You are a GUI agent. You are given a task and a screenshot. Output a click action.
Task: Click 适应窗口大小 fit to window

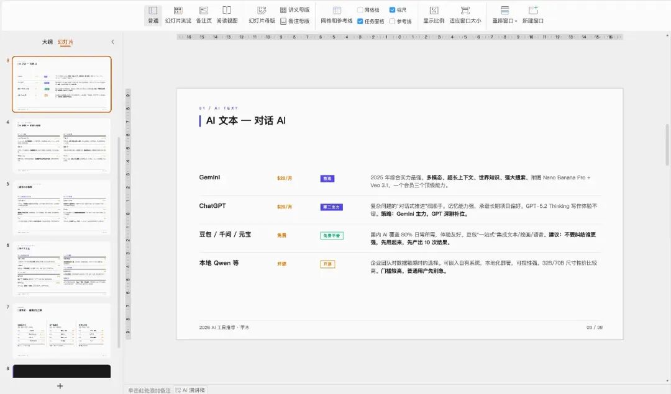point(465,15)
